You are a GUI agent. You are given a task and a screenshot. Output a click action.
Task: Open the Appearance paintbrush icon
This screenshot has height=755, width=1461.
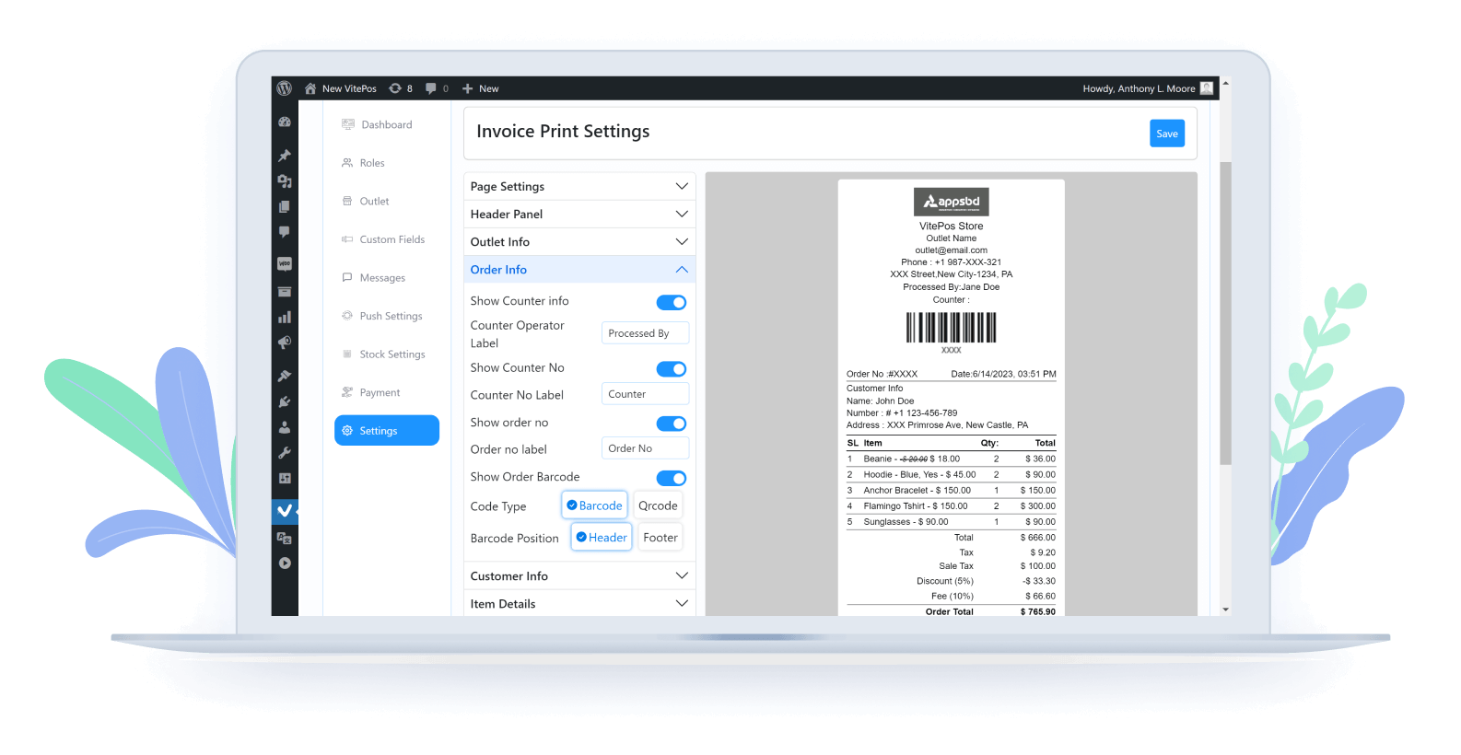pyautogui.click(x=285, y=376)
